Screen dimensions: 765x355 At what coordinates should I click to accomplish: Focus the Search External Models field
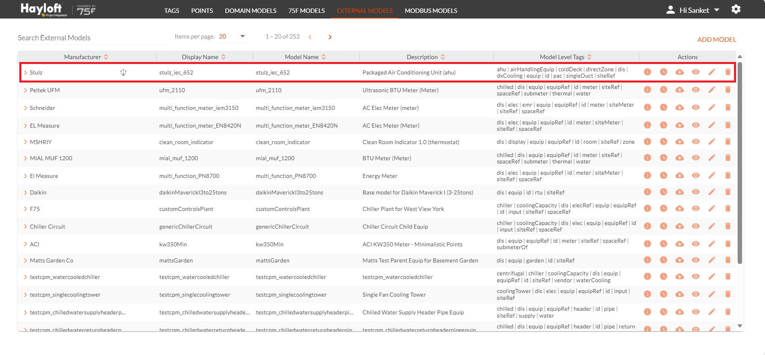tap(93, 38)
